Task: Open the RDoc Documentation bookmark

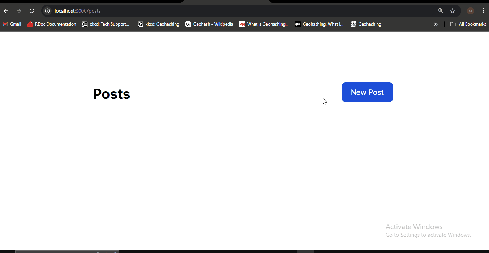Action: pos(52,24)
